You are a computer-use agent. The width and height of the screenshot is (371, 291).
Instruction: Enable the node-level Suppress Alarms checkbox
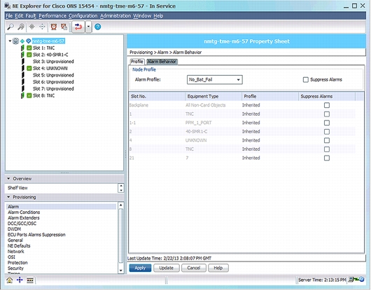coord(306,80)
